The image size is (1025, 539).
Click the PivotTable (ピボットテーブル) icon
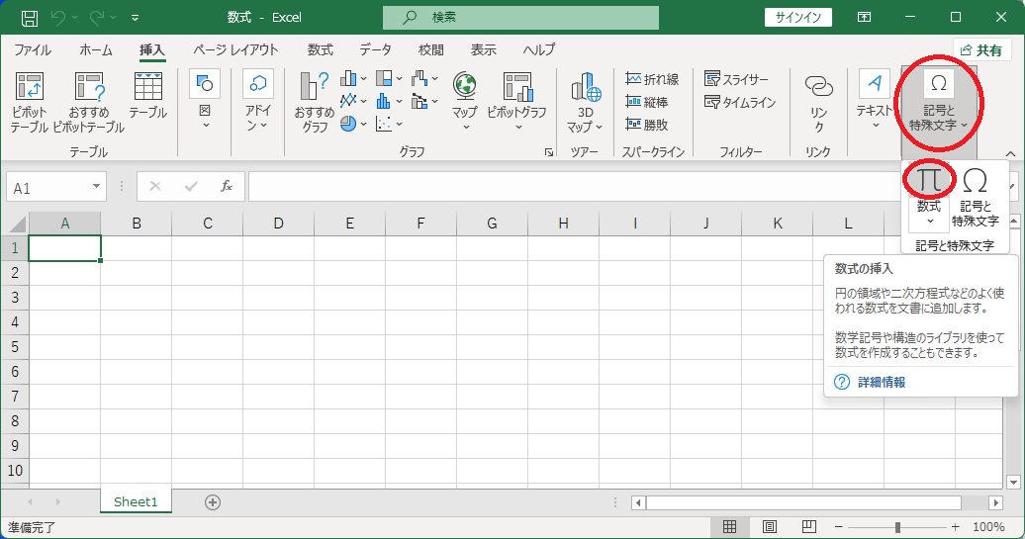tap(30, 87)
